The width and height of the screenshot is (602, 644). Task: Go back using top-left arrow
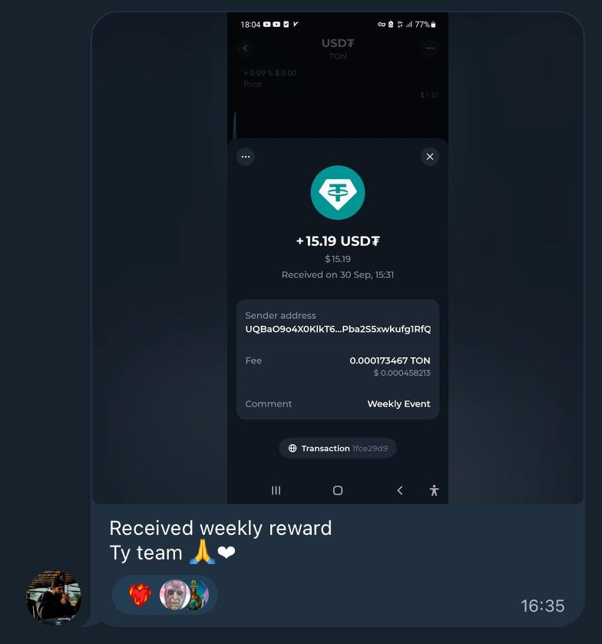(246, 48)
